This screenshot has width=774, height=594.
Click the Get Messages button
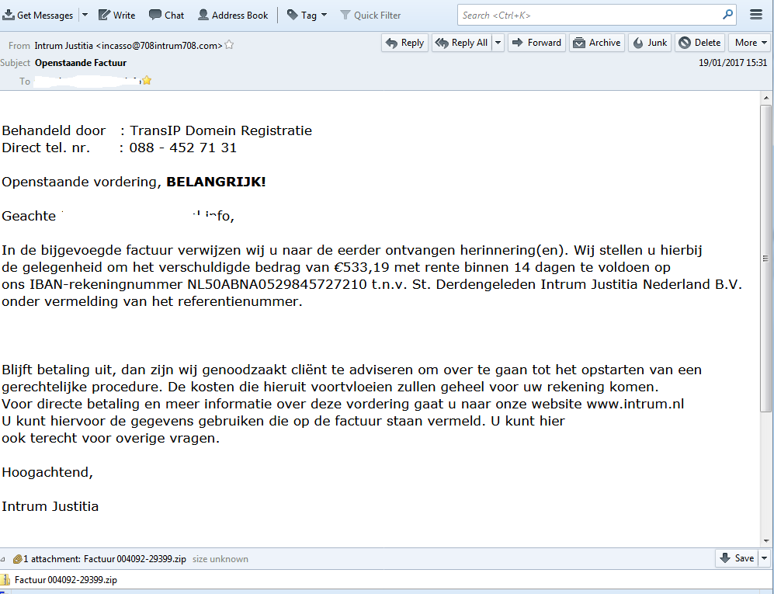[x=39, y=16]
